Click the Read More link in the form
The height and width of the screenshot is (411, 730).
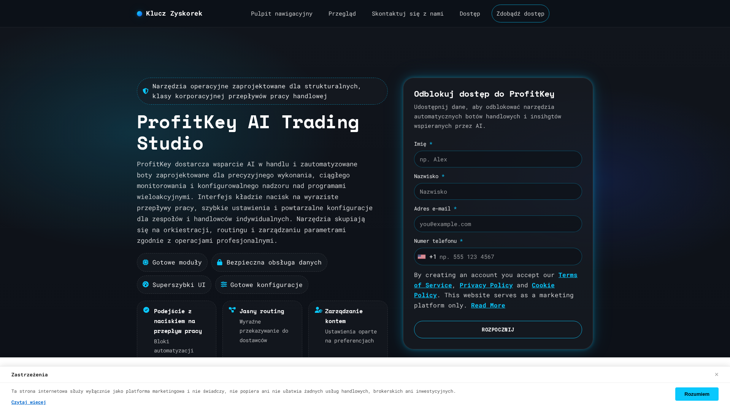coord(488,305)
